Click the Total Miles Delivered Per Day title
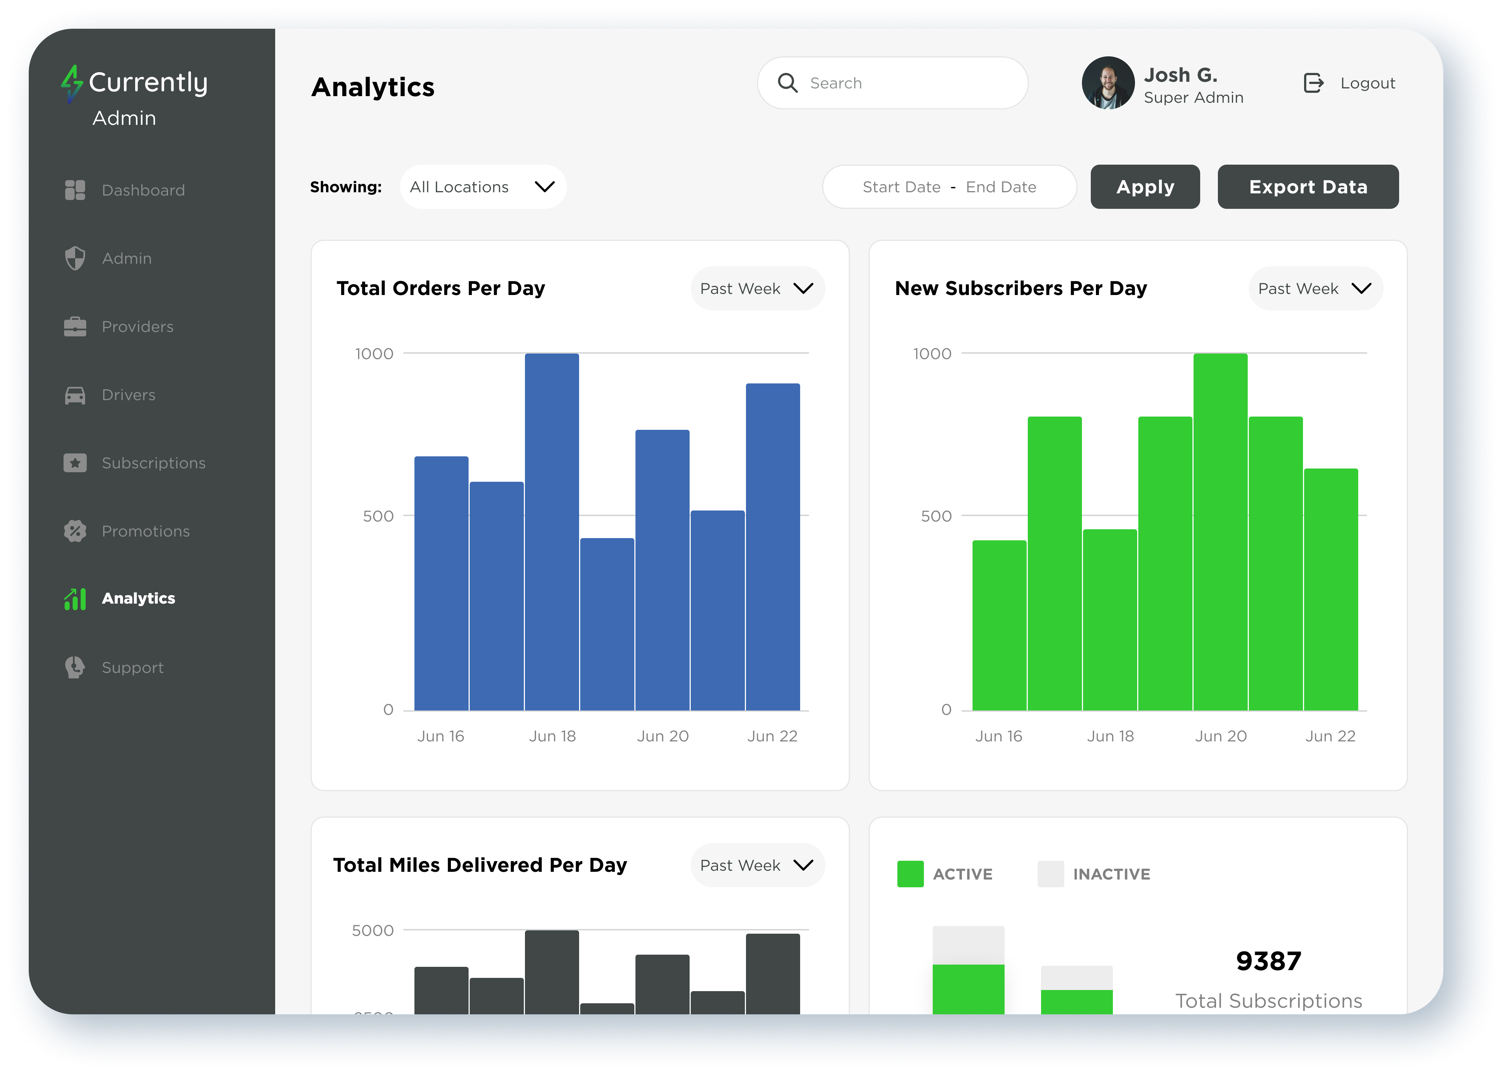This screenshot has width=1503, height=1074. coord(480,865)
